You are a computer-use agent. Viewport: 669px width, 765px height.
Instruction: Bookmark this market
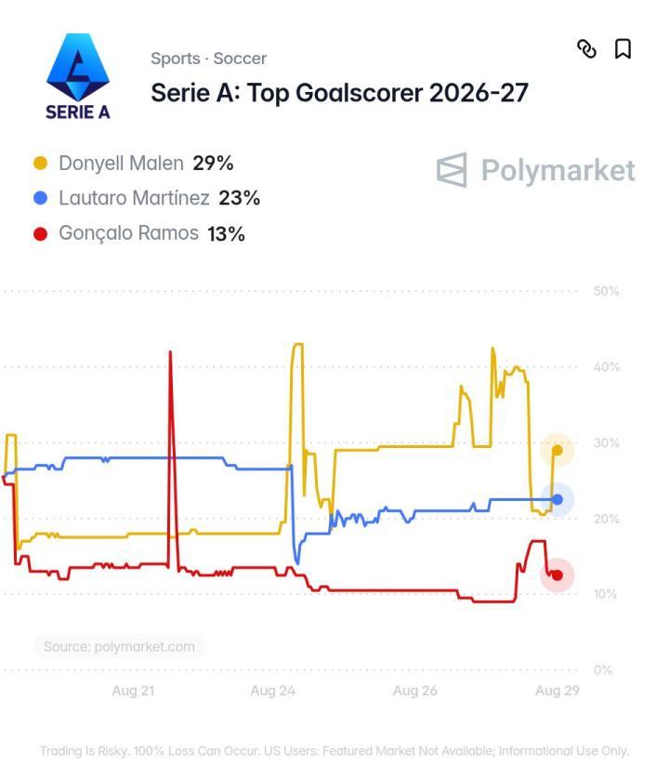[623, 48]
